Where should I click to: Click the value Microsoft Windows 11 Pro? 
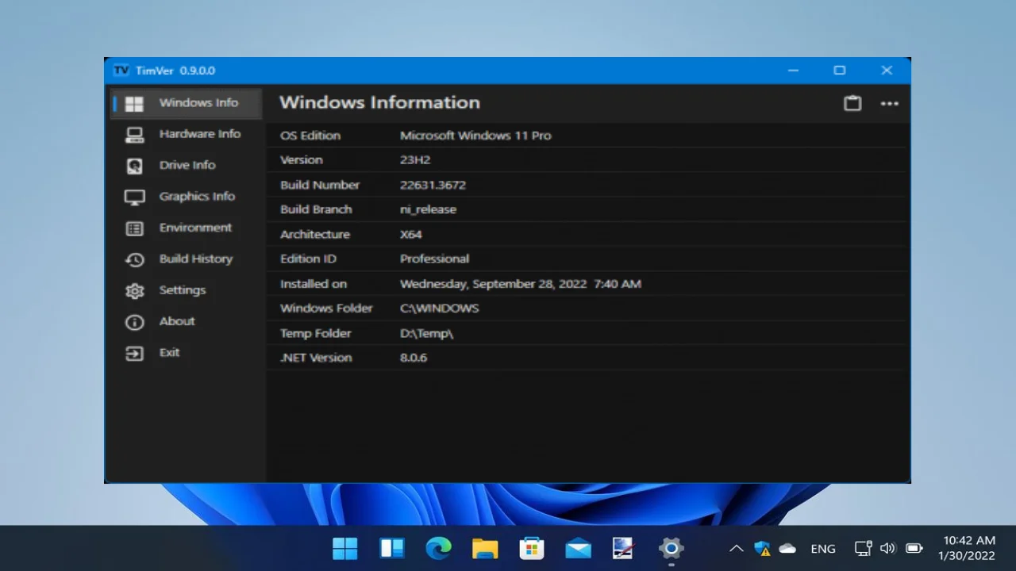point(475,136)
